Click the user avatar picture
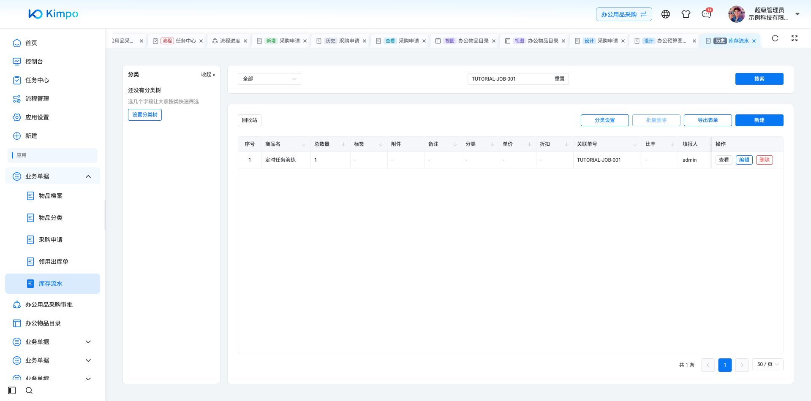 pos(736,14)
